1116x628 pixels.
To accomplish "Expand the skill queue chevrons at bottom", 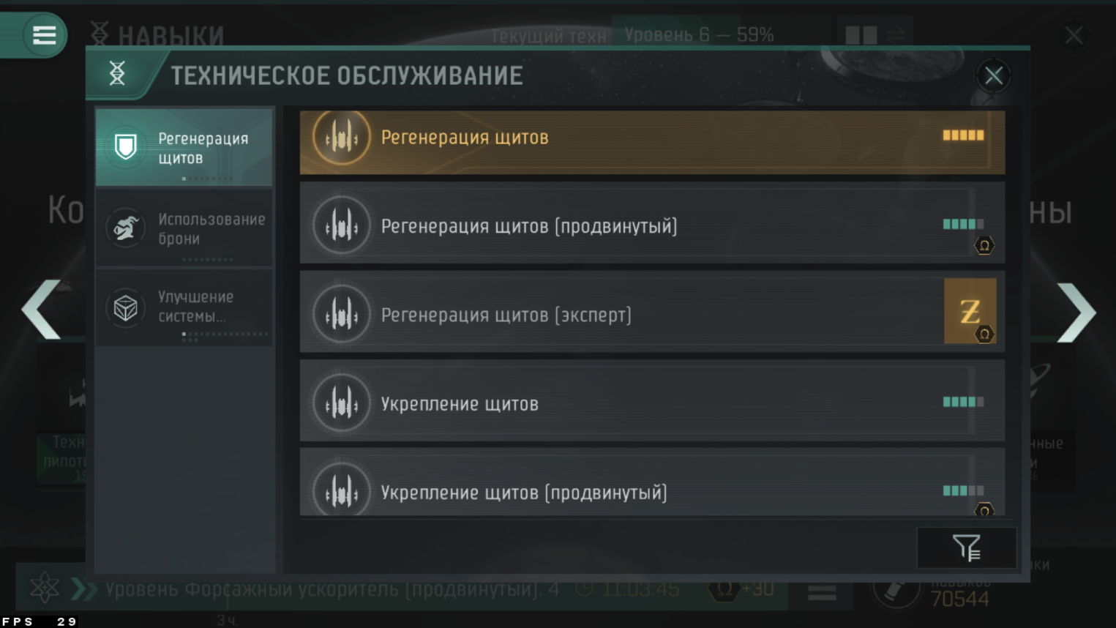I will click(84, 588).
